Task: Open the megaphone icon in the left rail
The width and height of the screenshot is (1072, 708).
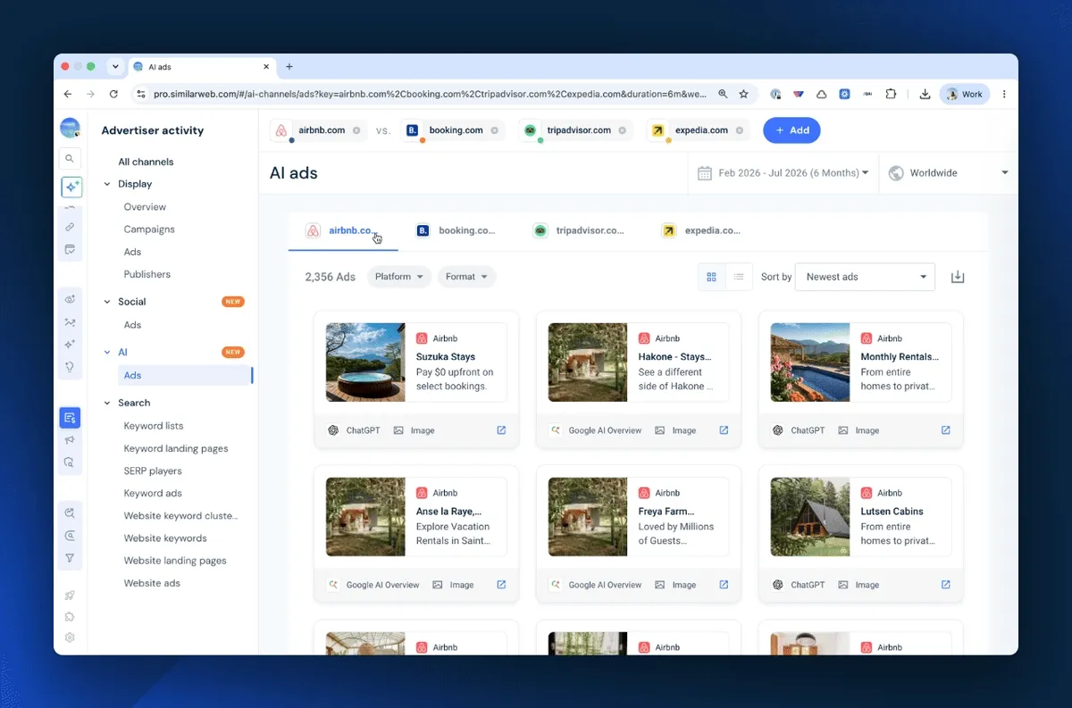Action: (70, 440)
